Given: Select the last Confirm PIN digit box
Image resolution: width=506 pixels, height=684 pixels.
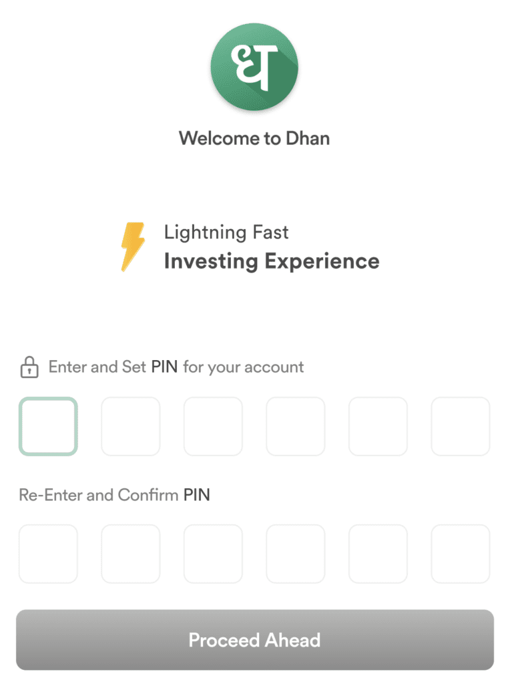Looking at the screenshot, I should click(x=461, y=554).
